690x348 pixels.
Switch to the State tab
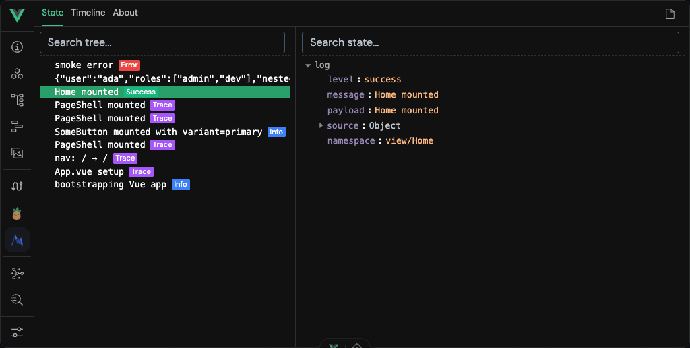(53, 13)
